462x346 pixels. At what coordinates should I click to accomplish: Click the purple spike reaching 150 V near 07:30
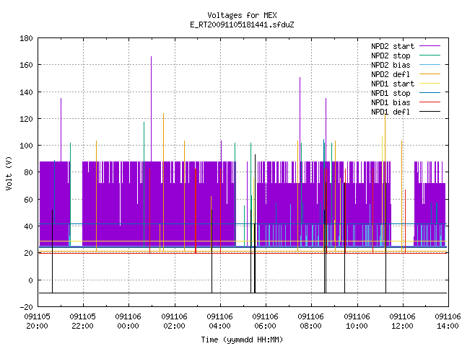coord(300,119)
